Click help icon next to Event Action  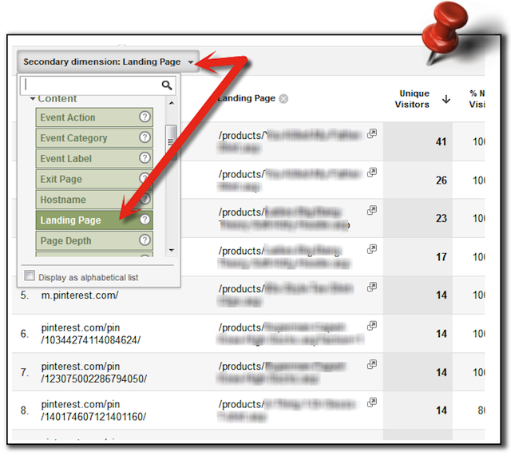(x=145, y=117)
